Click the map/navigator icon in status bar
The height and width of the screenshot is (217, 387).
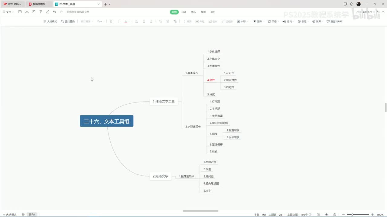click(x=335, y=215)
